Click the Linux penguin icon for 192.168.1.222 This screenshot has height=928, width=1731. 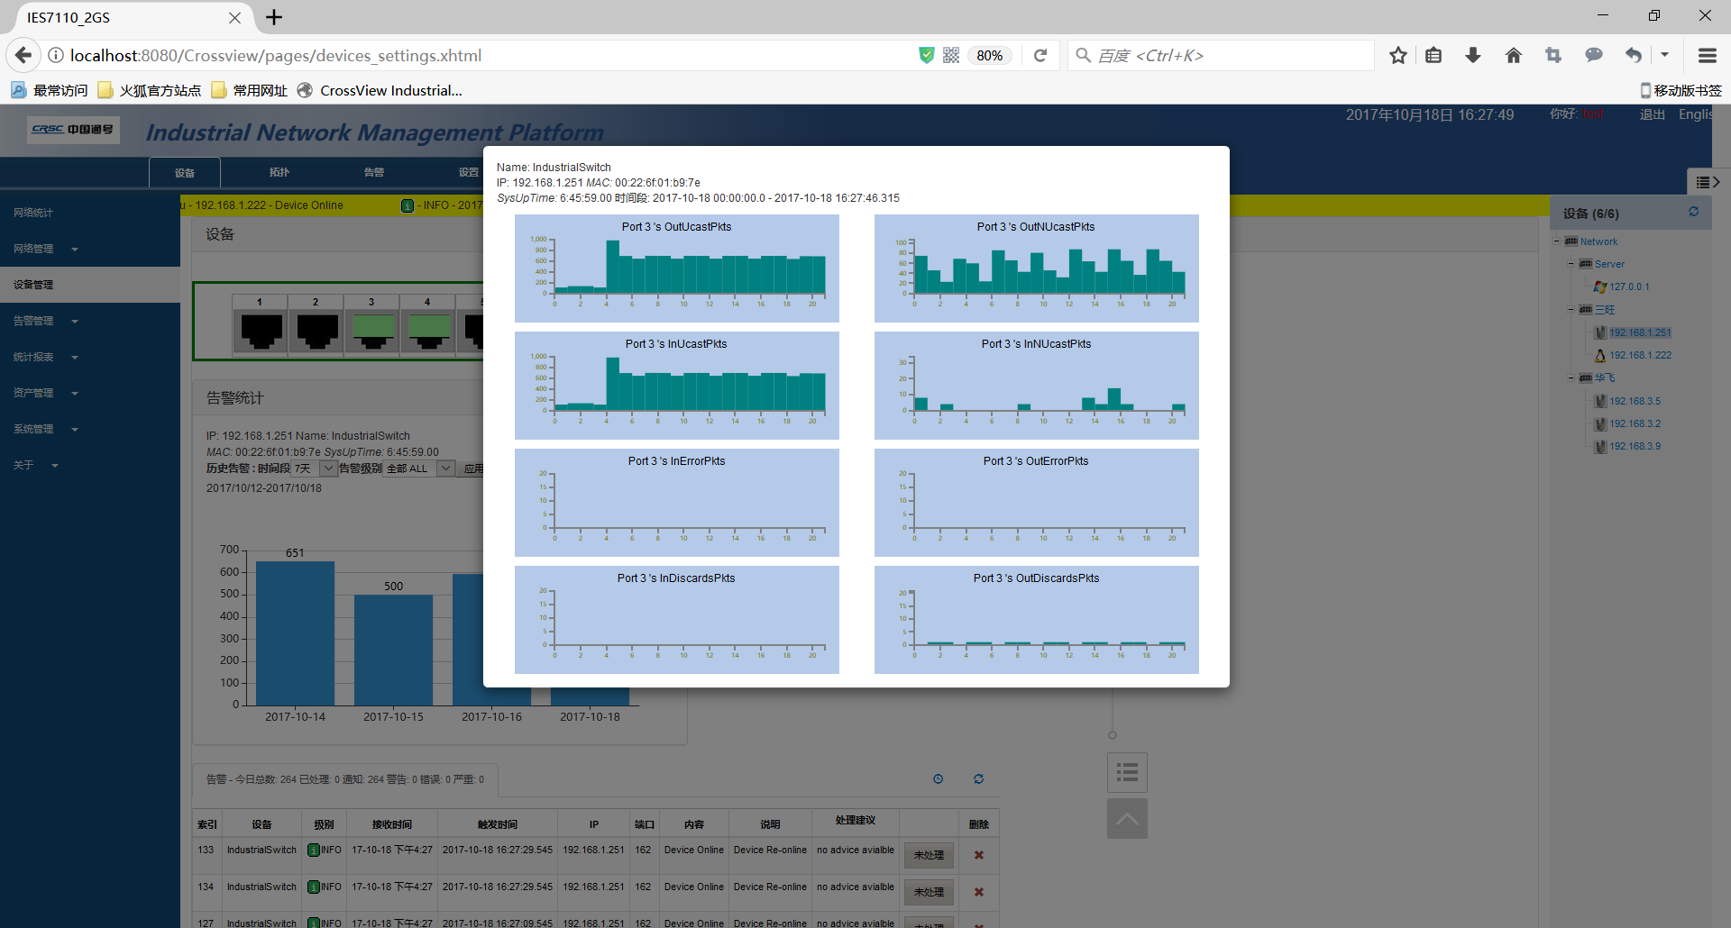tap(1599, 356)
